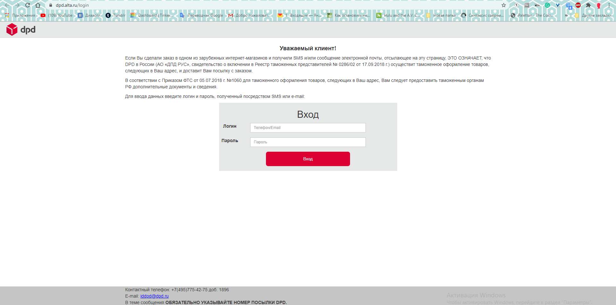This screenshot has width=616, height=305.
Task: Open the Как остановить bookmark
Action: pyautogui.click(x=348, y=15)
